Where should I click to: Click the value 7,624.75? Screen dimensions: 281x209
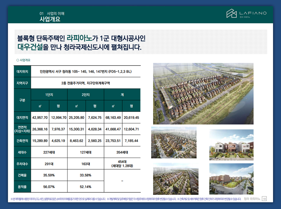point(95,117)
